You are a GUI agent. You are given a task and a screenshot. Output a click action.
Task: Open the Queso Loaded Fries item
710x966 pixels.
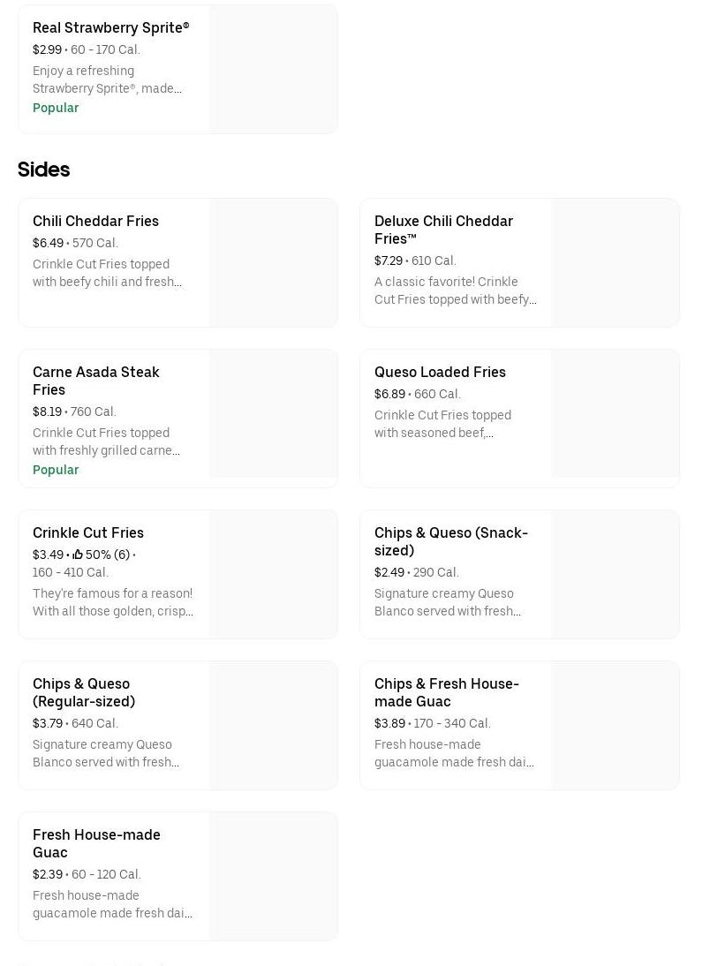click(x=440, y=372)
